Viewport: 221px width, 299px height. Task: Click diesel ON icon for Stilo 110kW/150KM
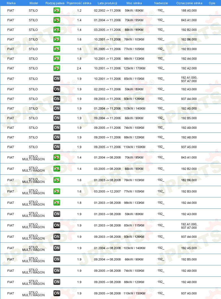click(57, 147)
